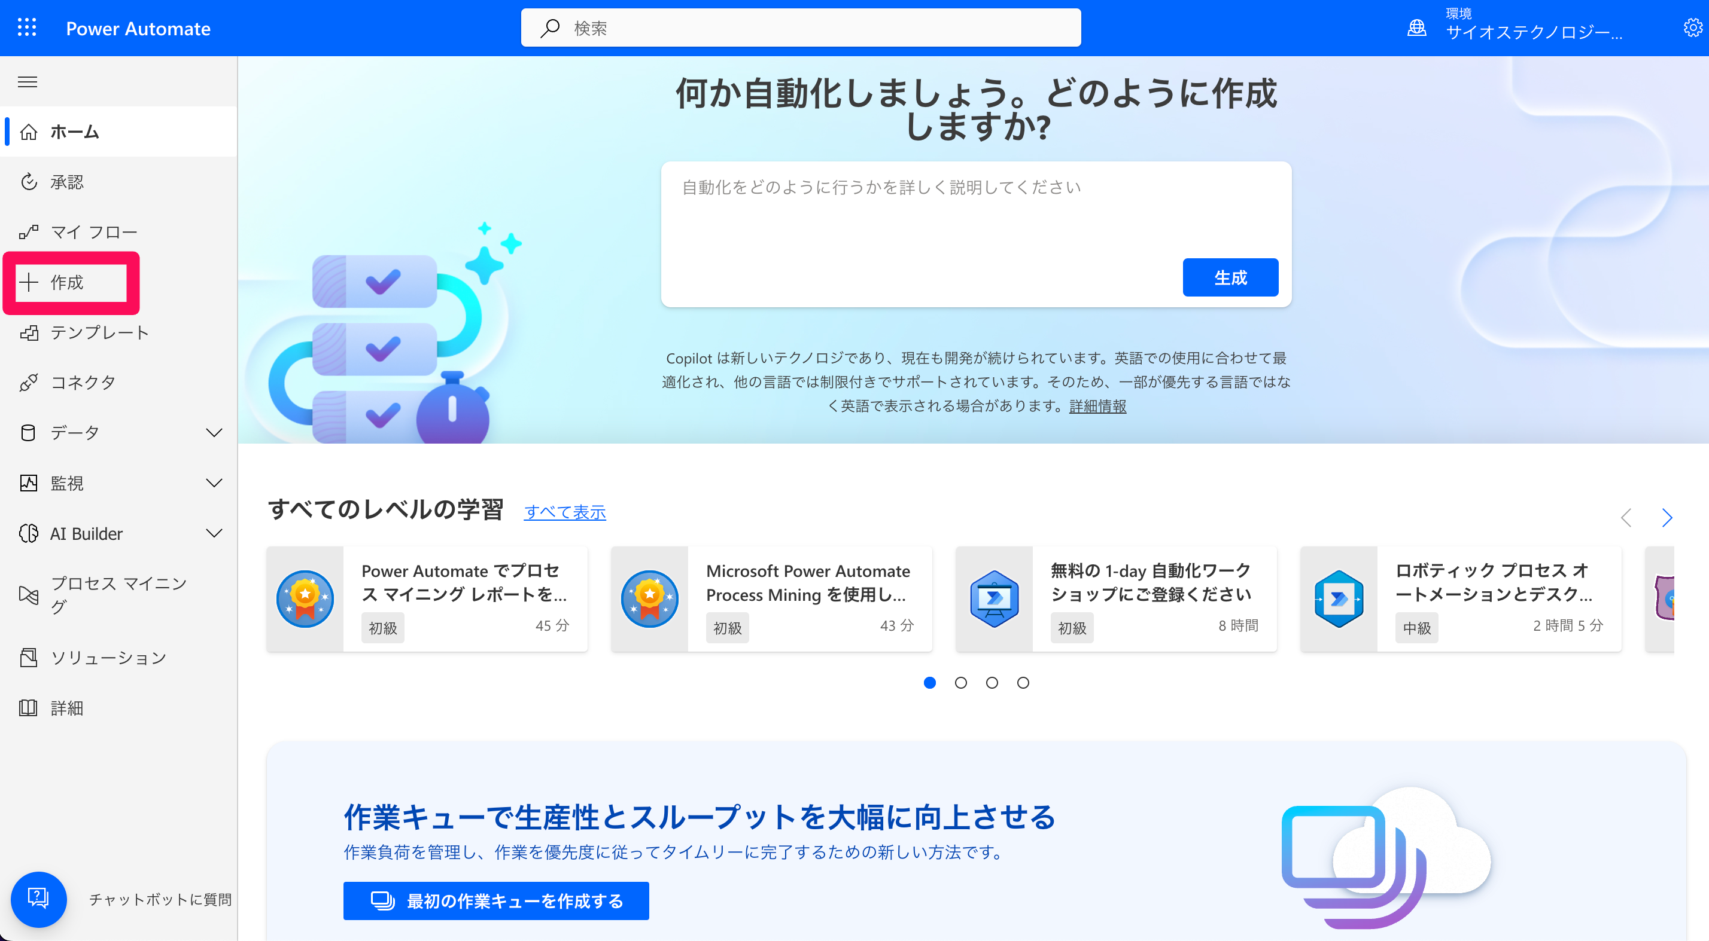Click the コネクタ connector plug icon

[29, 383]
